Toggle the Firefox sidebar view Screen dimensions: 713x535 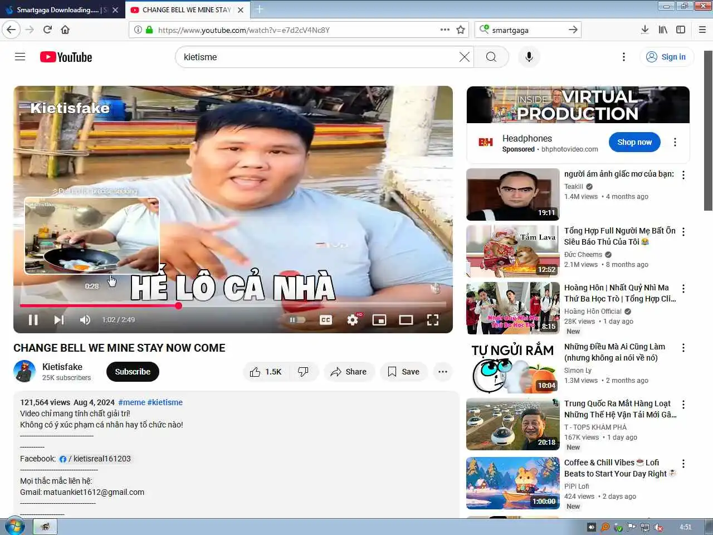coord(681,30)
